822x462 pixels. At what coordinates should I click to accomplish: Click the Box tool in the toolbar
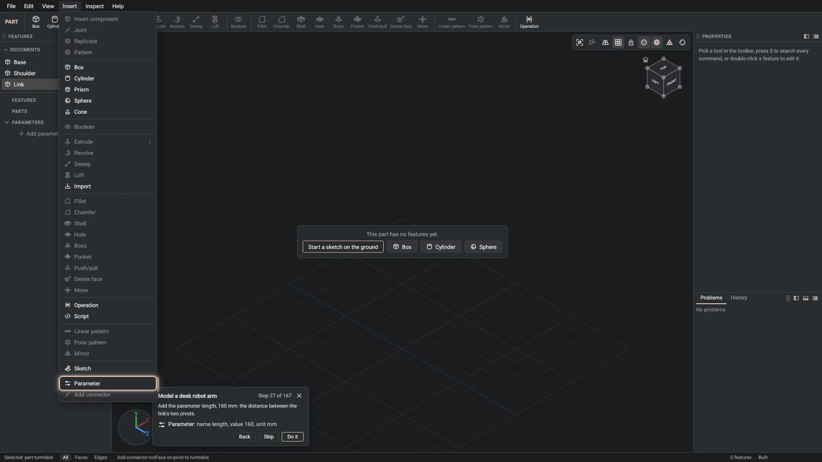[36, 22]
